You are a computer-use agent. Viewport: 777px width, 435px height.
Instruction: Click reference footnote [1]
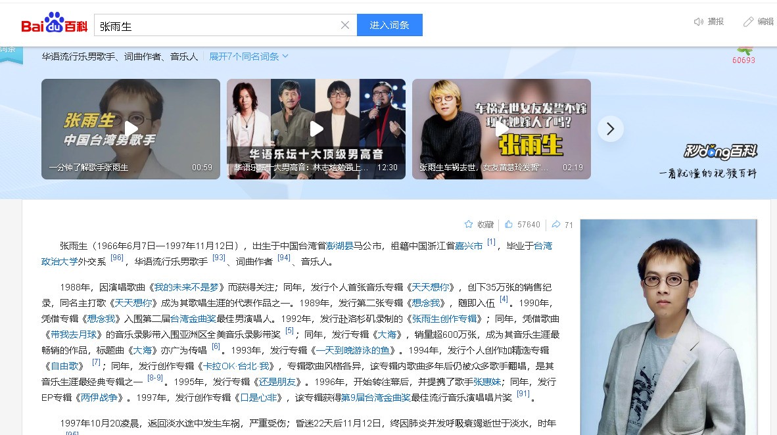click(491, 242)
